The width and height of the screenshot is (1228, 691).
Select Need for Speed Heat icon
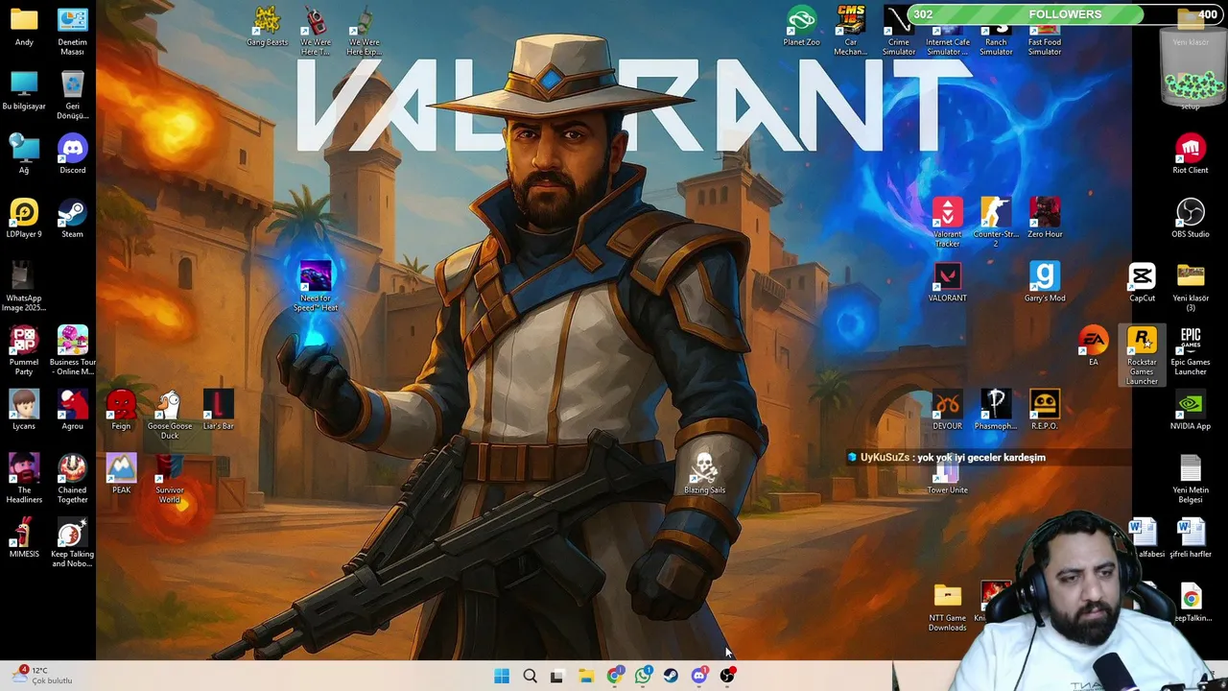(316, 287)
